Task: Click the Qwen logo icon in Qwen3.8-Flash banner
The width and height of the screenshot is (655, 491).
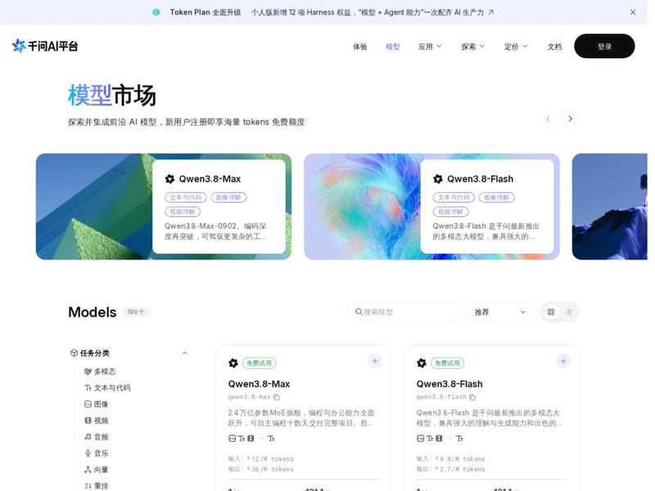Action: 438,179
